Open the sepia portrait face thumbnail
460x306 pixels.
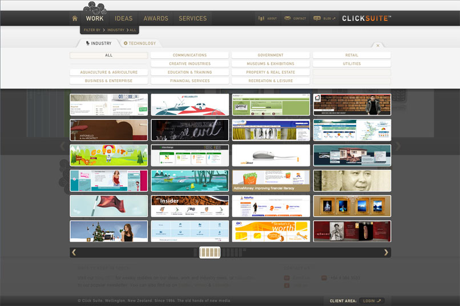[352, 181]
